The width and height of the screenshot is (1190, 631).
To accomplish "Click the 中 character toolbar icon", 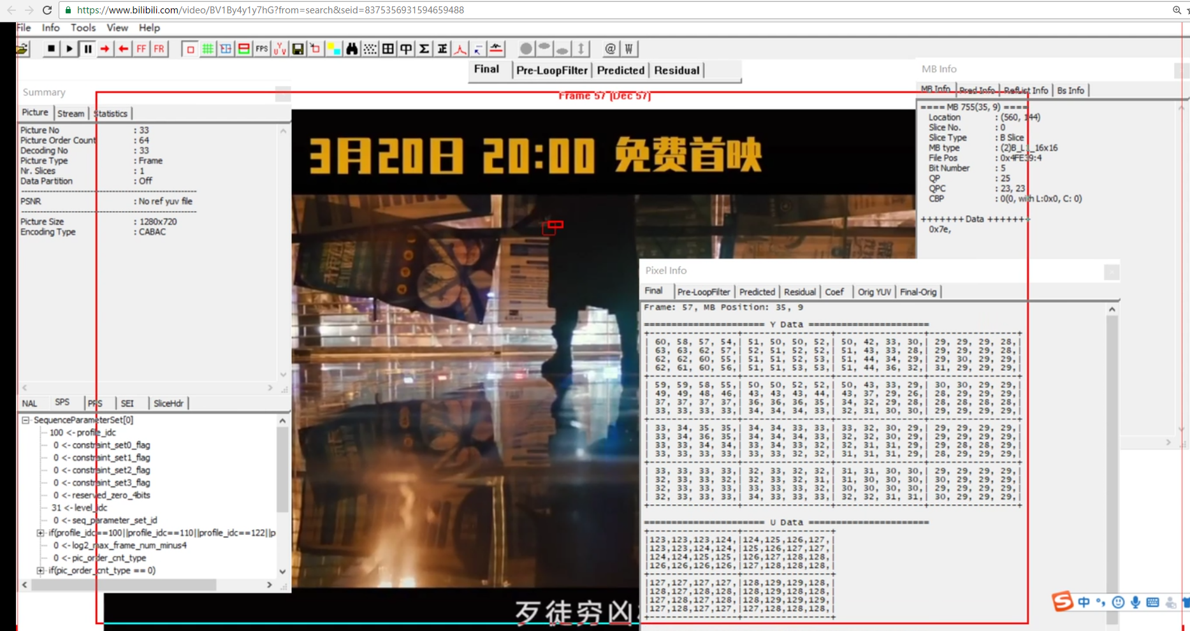I will click(406, 49).
